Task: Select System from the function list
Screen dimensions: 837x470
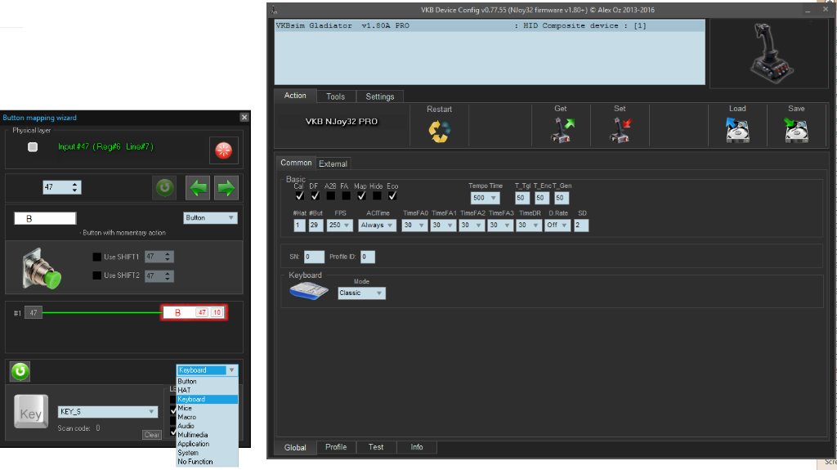Action: [x=207, y=453]
